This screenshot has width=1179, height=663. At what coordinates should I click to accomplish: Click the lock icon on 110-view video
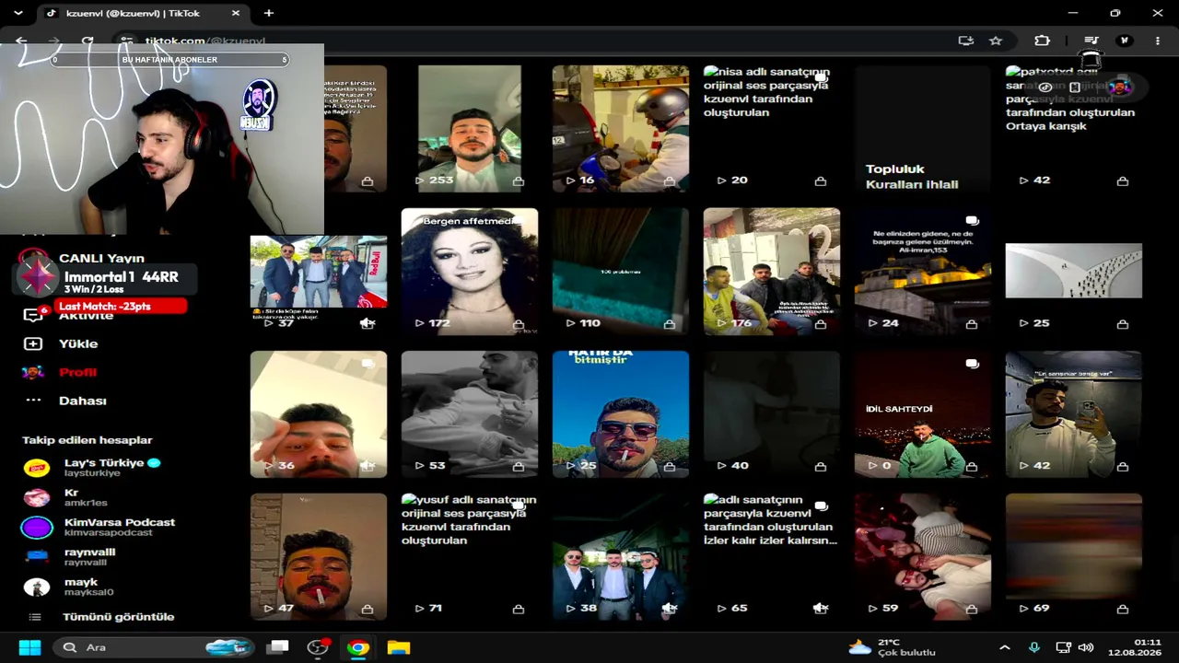(x=670, y=324)
